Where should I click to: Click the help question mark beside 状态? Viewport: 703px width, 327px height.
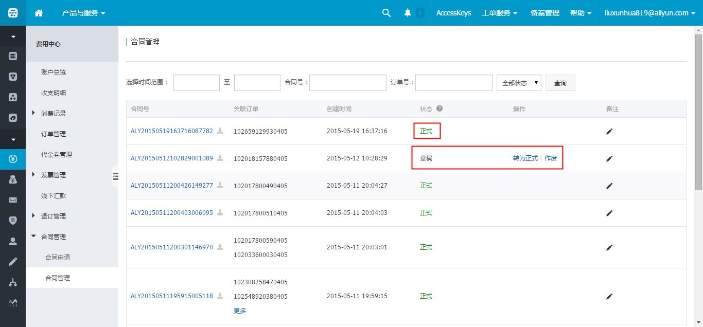440,109
